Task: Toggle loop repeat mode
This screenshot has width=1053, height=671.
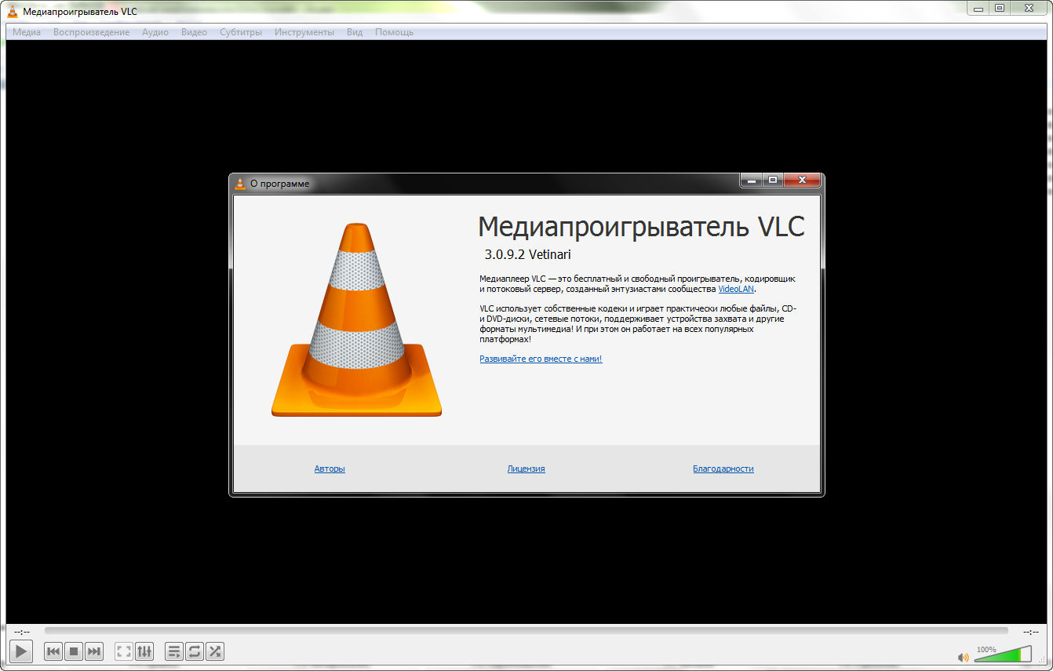Action: click(195, 651)
